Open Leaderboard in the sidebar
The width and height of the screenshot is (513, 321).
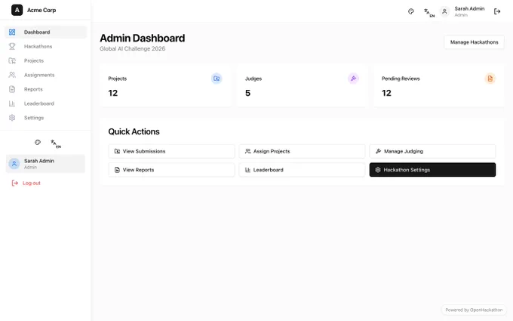coord(45,103)
